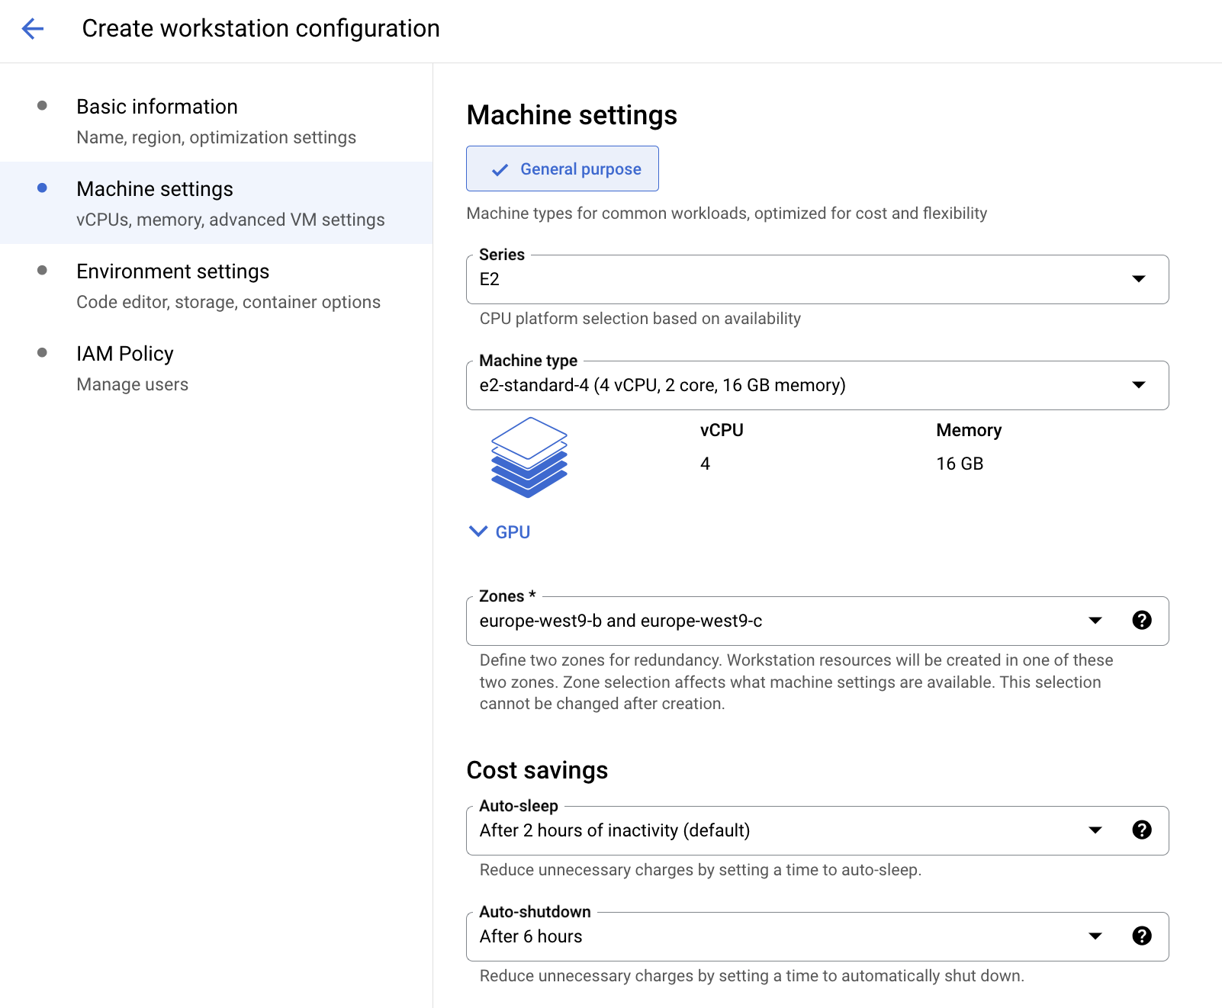Screen dimensions: 1222x1008
Task: Click the stacked layers machine icon
Action: (529, 457)
